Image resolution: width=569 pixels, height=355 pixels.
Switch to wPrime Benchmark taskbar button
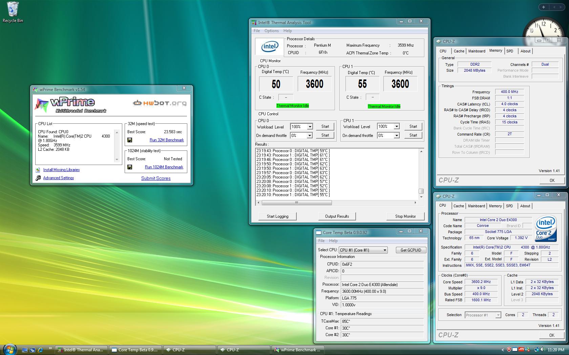298,350
